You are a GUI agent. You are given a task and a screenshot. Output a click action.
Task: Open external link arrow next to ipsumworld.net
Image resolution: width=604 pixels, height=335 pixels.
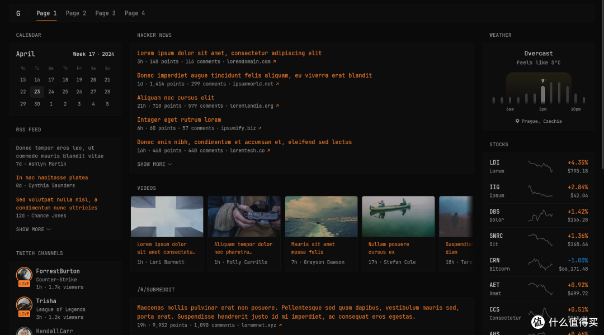coord(277,84)
